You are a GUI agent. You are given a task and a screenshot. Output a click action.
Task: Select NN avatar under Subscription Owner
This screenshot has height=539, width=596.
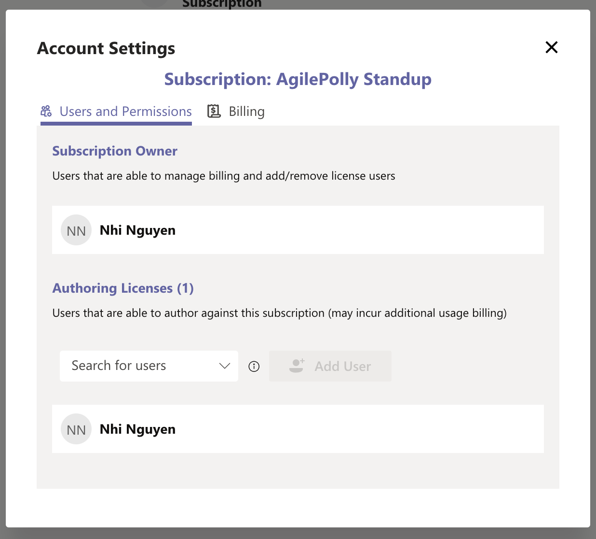click(x=76, y=230)
